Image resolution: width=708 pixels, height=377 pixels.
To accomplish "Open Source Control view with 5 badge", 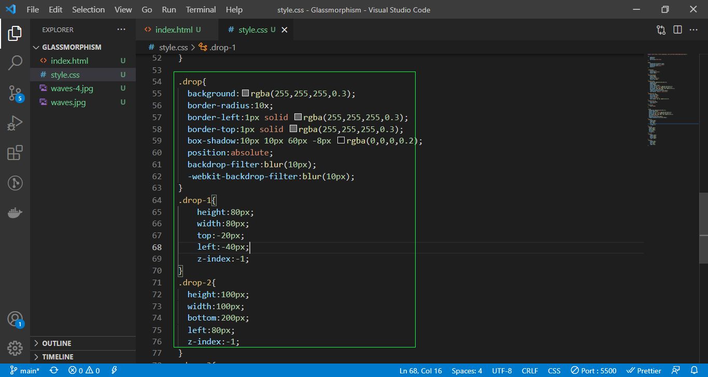I will pos(15,93).
